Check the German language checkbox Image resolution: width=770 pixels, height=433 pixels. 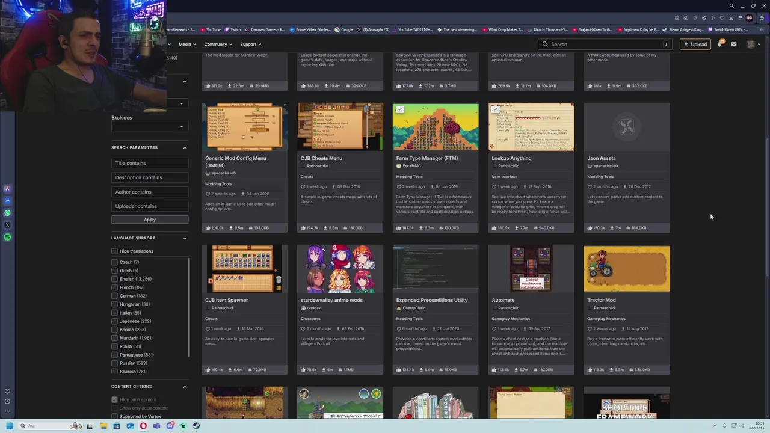(114, 296)
